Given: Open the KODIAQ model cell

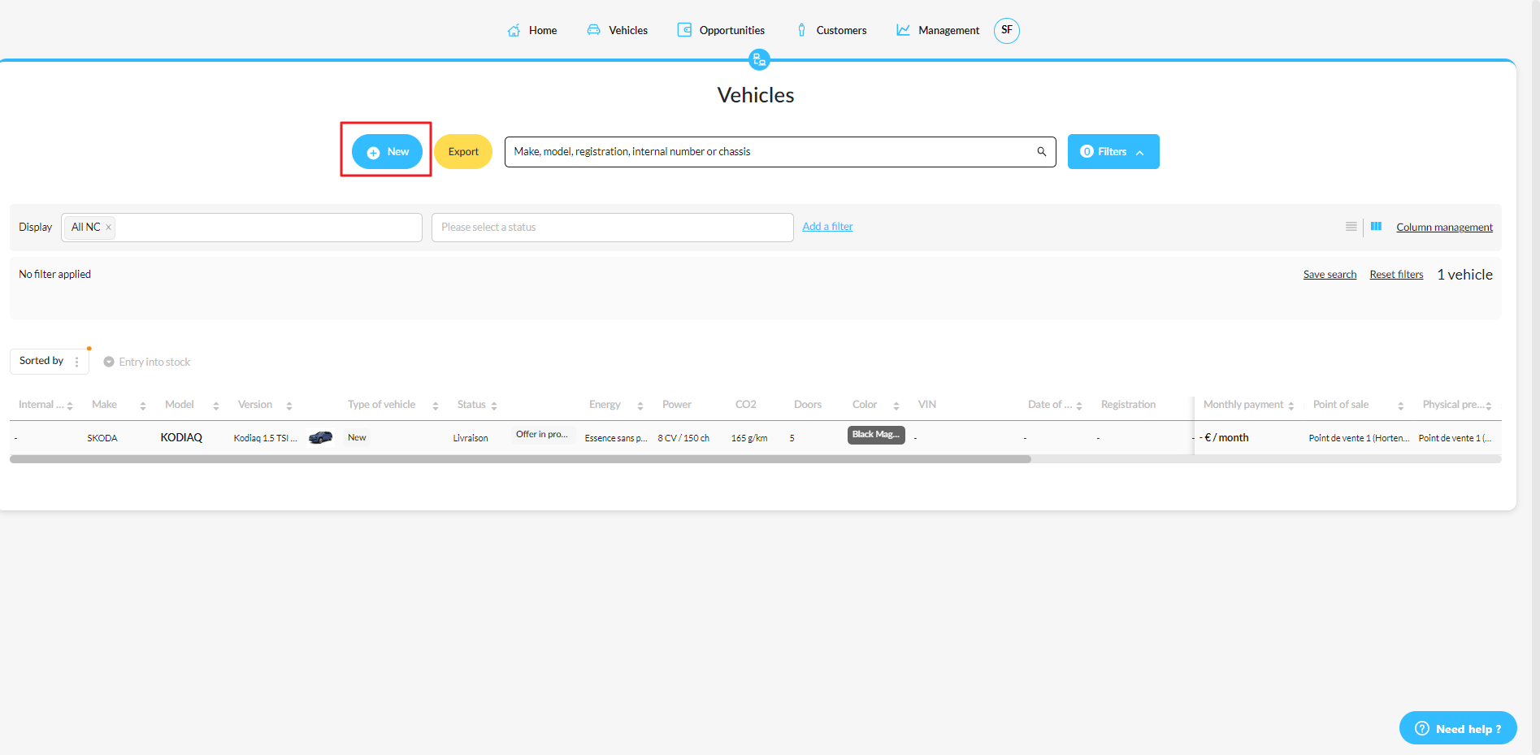Looking at the screenshot, I should [x=181, y=437].
